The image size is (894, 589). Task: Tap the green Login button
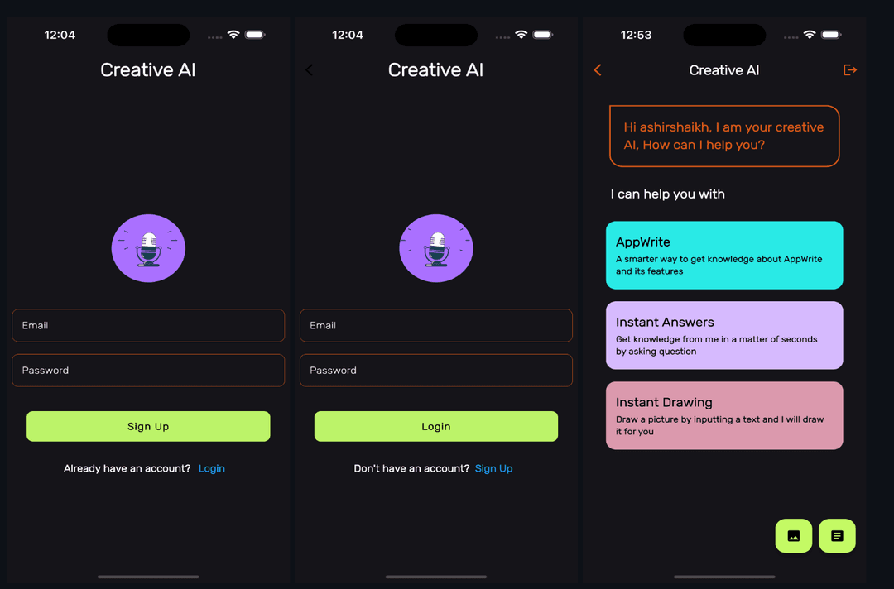pos(436,426)
